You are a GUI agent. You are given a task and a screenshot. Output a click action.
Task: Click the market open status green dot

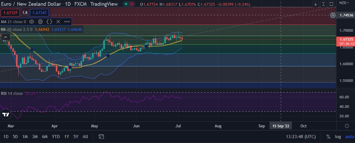click(125, 4)
